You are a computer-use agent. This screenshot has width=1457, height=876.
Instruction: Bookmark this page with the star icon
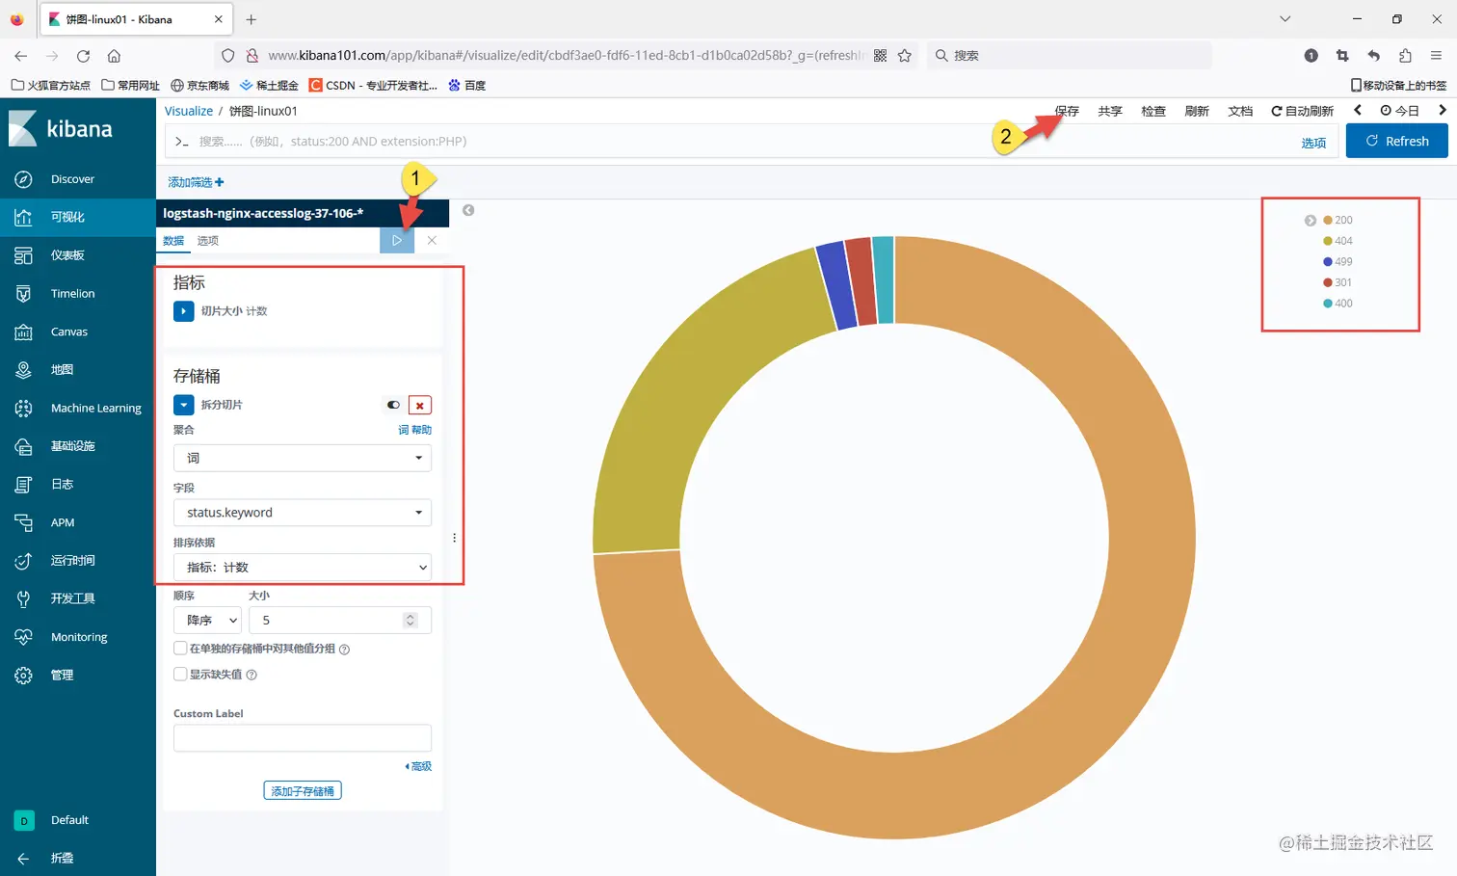[x=905, y=56]
